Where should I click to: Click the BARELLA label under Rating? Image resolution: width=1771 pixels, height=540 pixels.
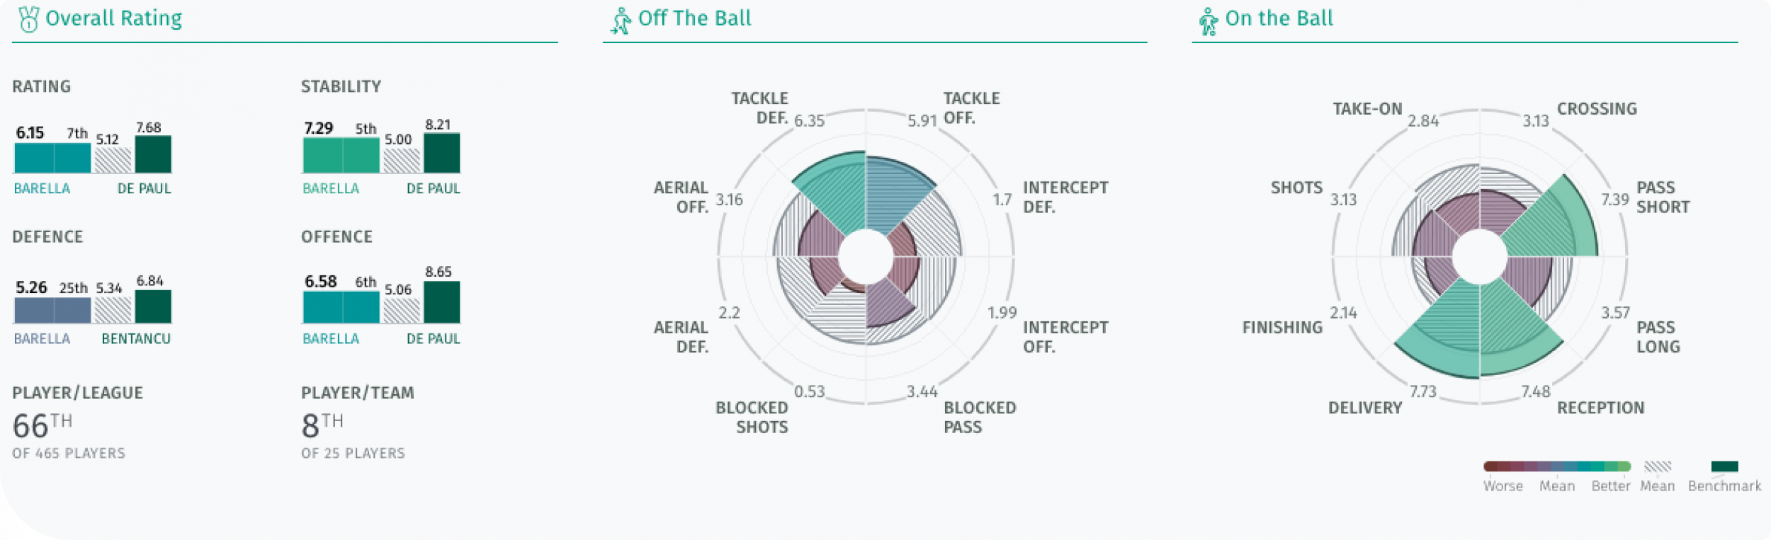[43, 188]
